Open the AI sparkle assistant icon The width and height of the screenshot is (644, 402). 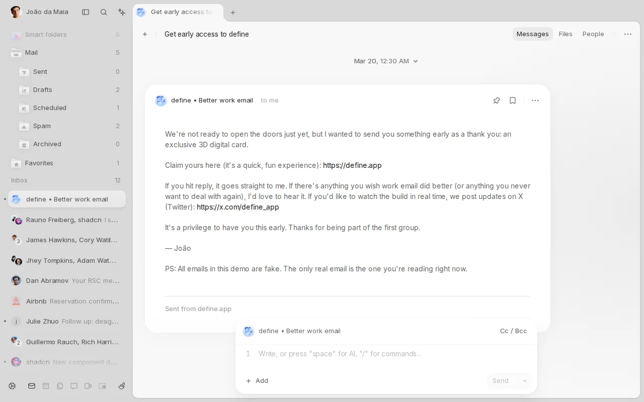122,12
